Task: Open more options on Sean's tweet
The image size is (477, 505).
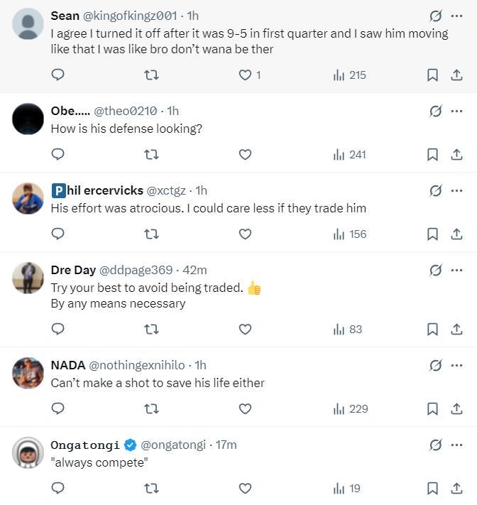Action: pyautogui.click(x=456, y=16)
